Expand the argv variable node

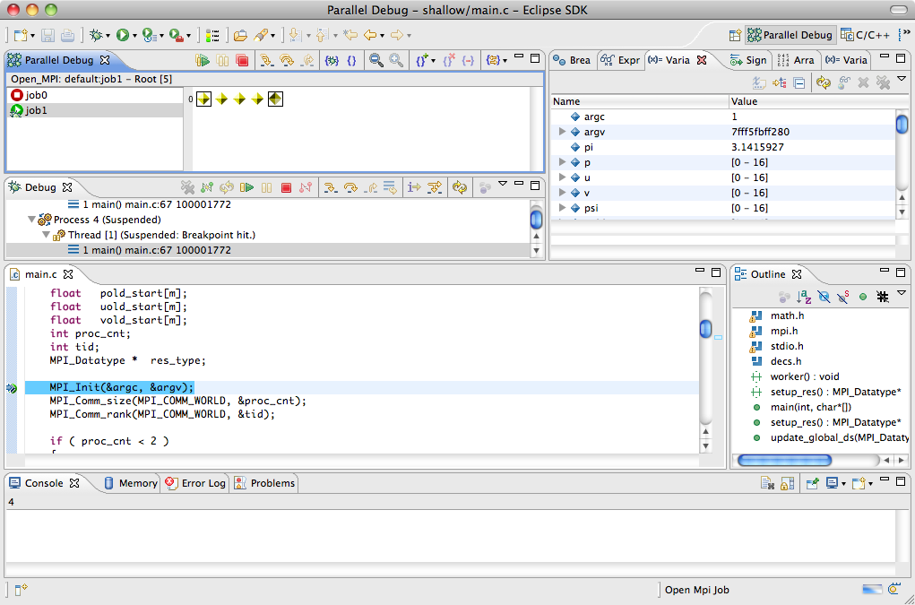click(562, 132)
